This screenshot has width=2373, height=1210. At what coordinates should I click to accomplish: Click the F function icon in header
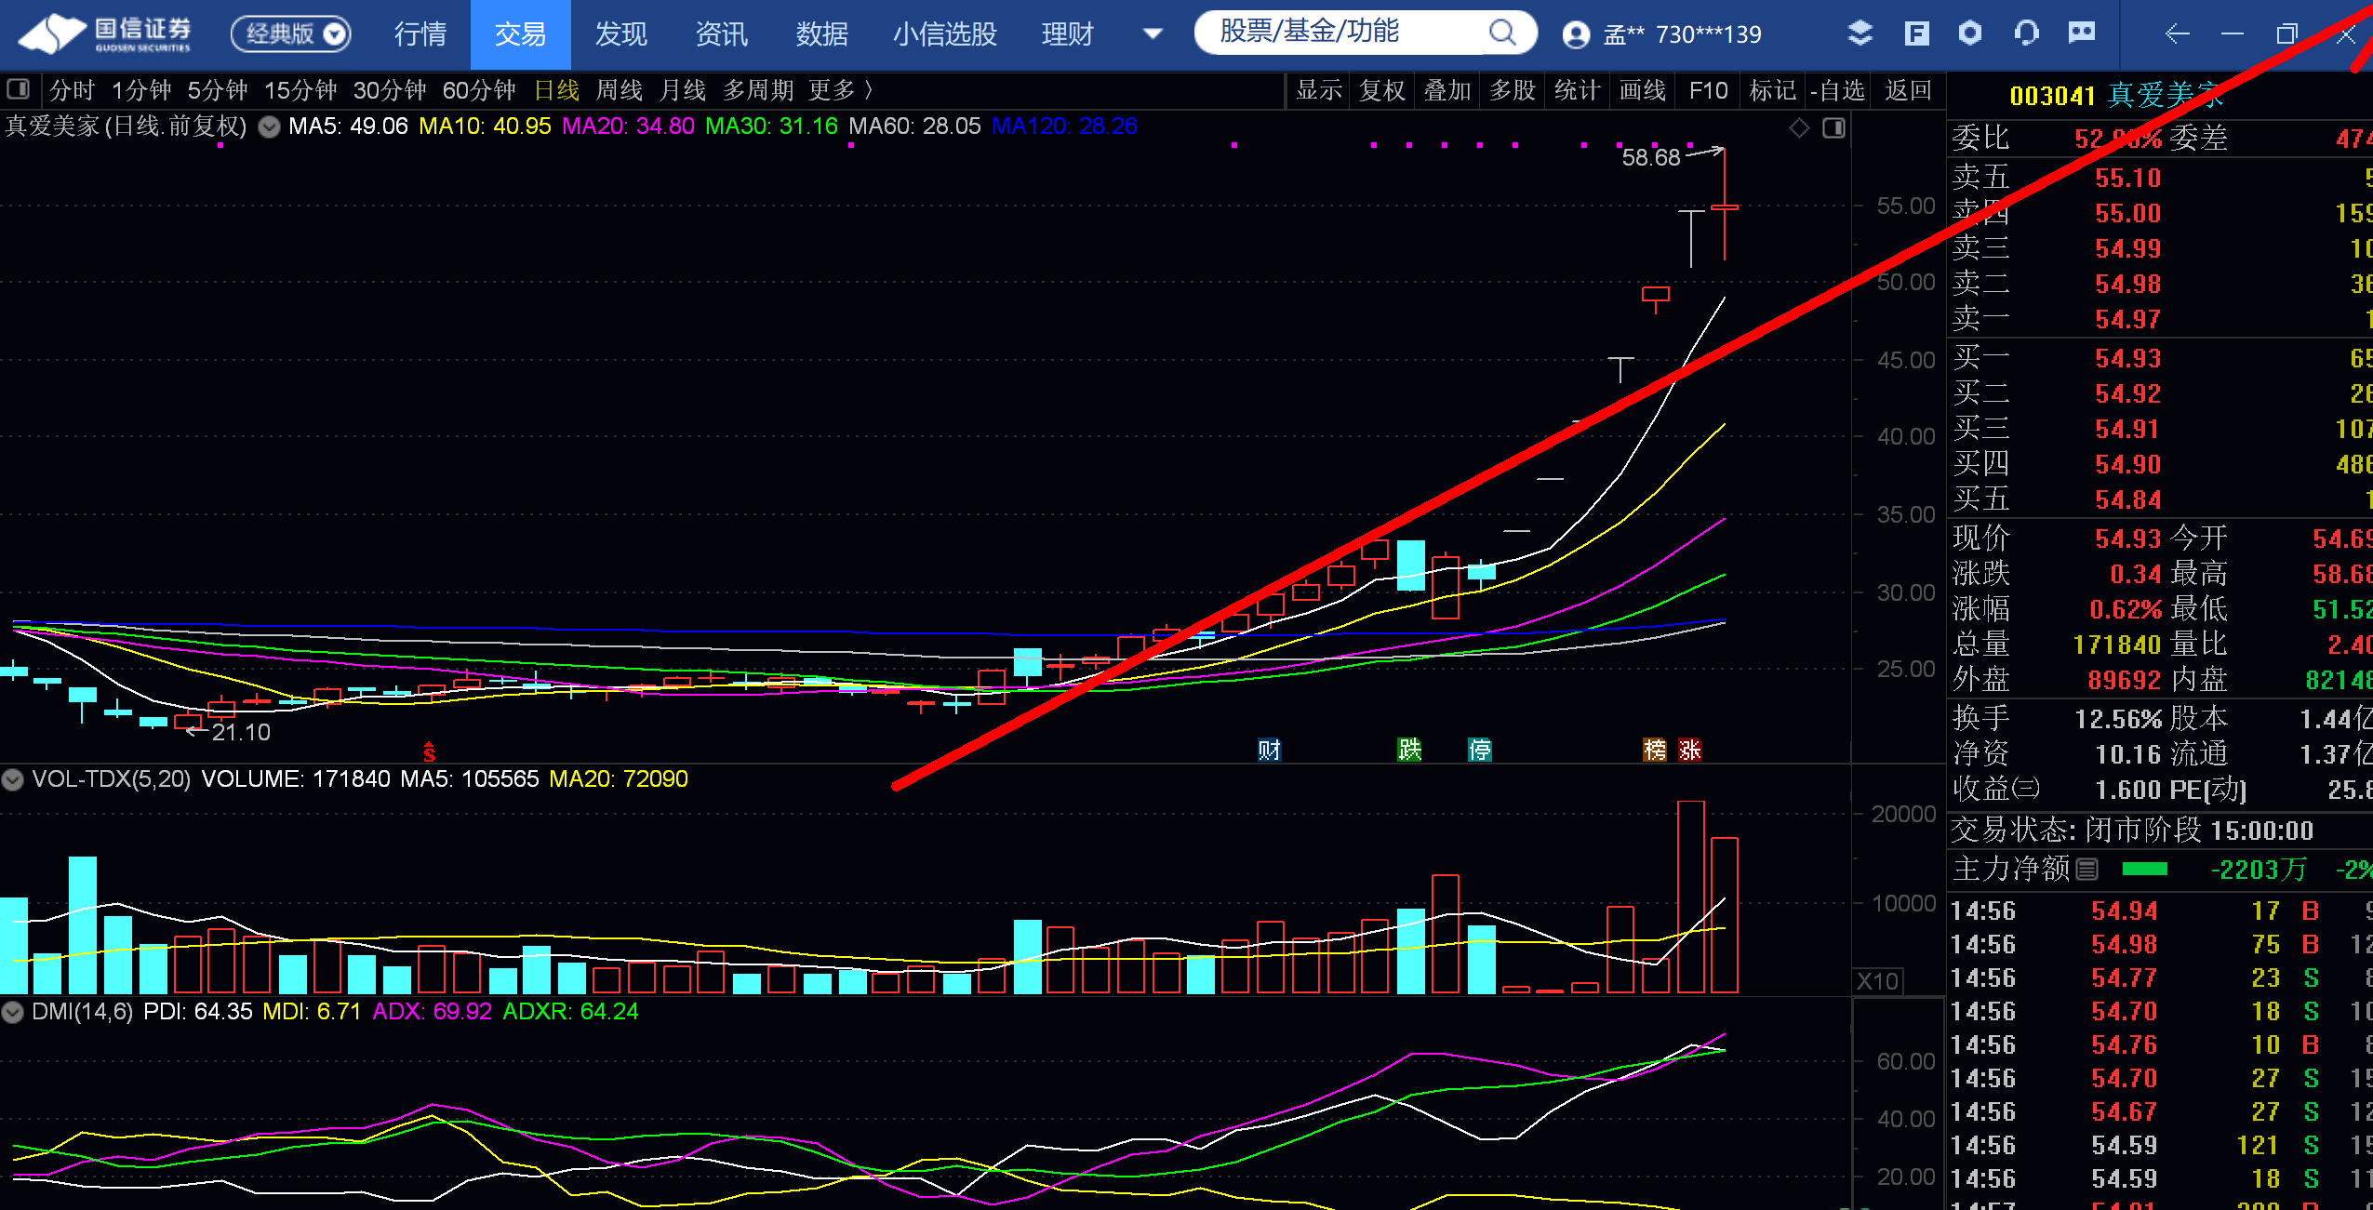pyautogui.click(x=1916, y=34)
